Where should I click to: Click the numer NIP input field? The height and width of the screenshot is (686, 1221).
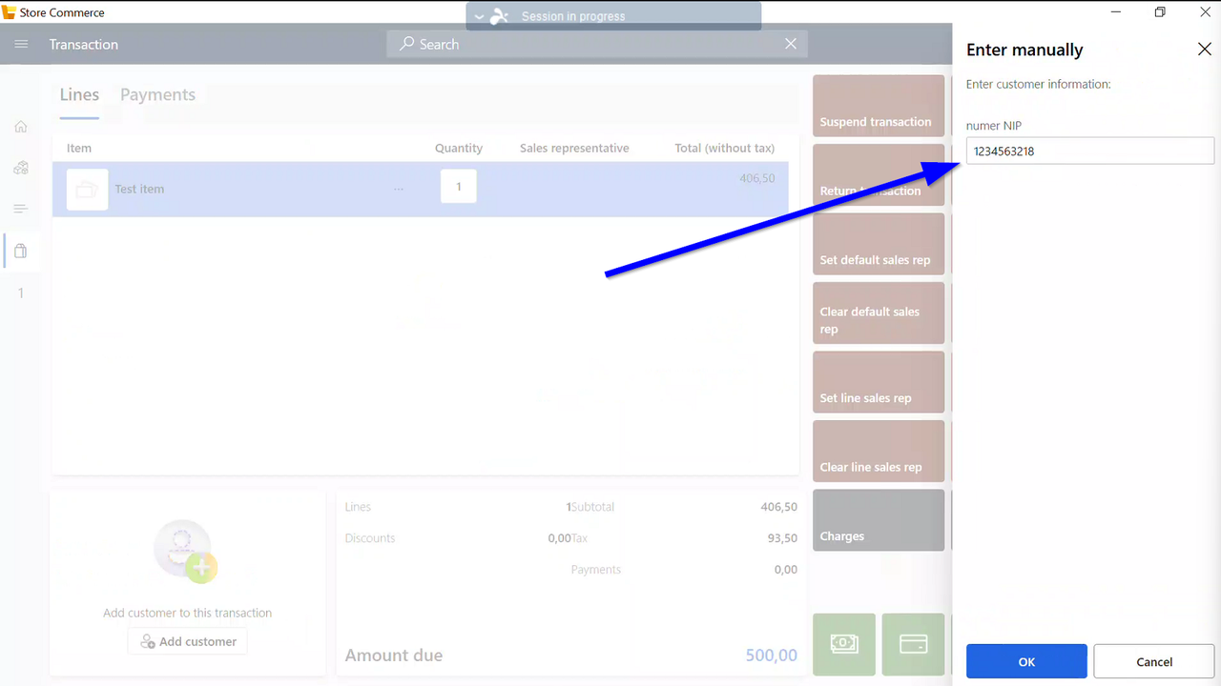[1090, 151]
